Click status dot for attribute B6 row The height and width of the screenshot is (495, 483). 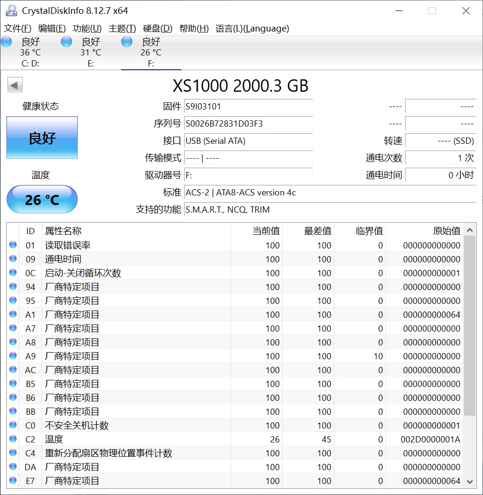(13, 397)
